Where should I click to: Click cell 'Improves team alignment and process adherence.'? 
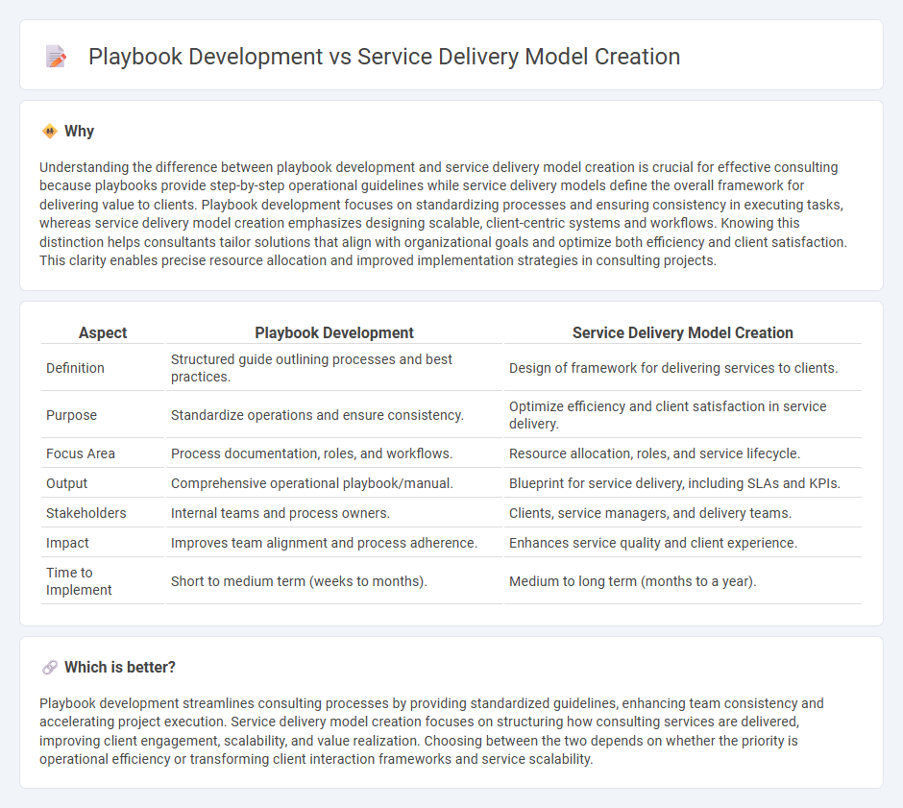click(x=334, y=543)
